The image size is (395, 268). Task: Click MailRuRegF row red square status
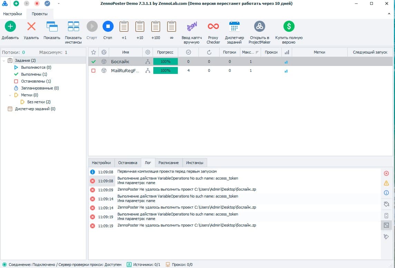coord(94,70)
